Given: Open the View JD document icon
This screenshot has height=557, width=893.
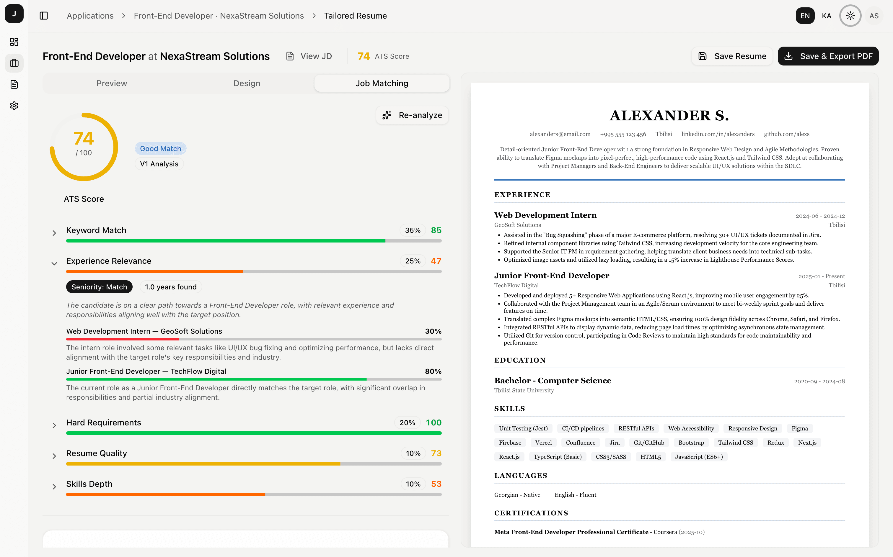Looking at the screenshot, I should (290, 56).
